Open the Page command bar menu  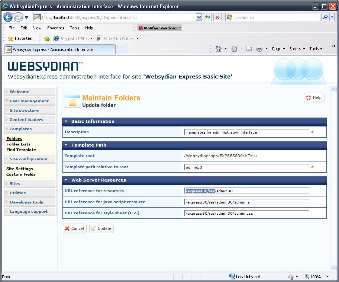[278, 49]
